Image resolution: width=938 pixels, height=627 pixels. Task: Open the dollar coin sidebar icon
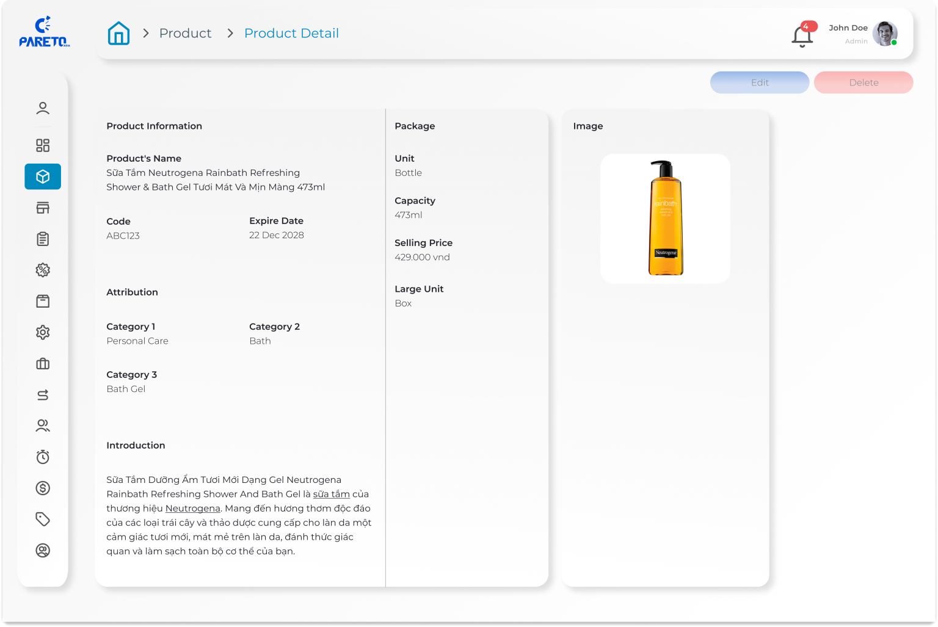pyautogui.click(x=43, y=488)
